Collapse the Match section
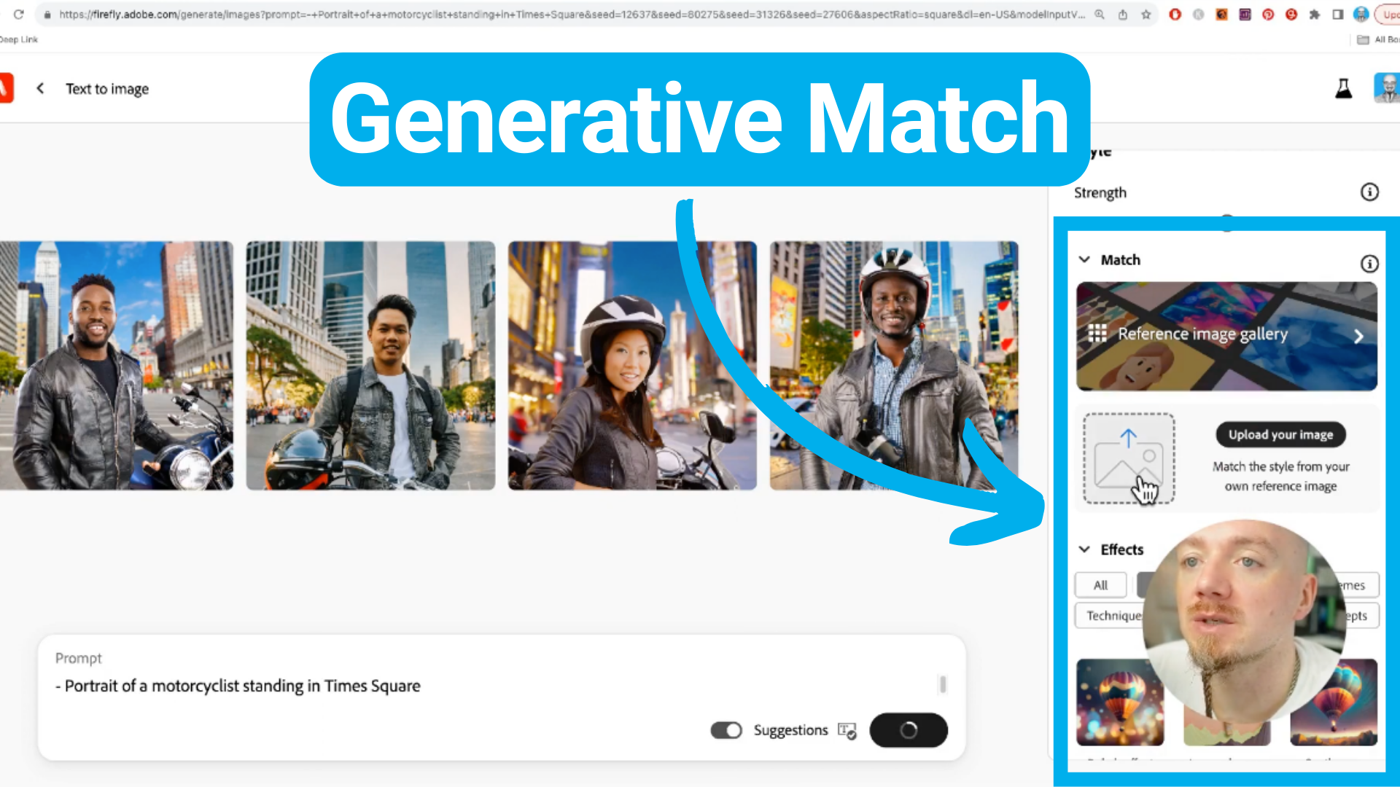1400x787 pixels. click(x=1084, y=259)
